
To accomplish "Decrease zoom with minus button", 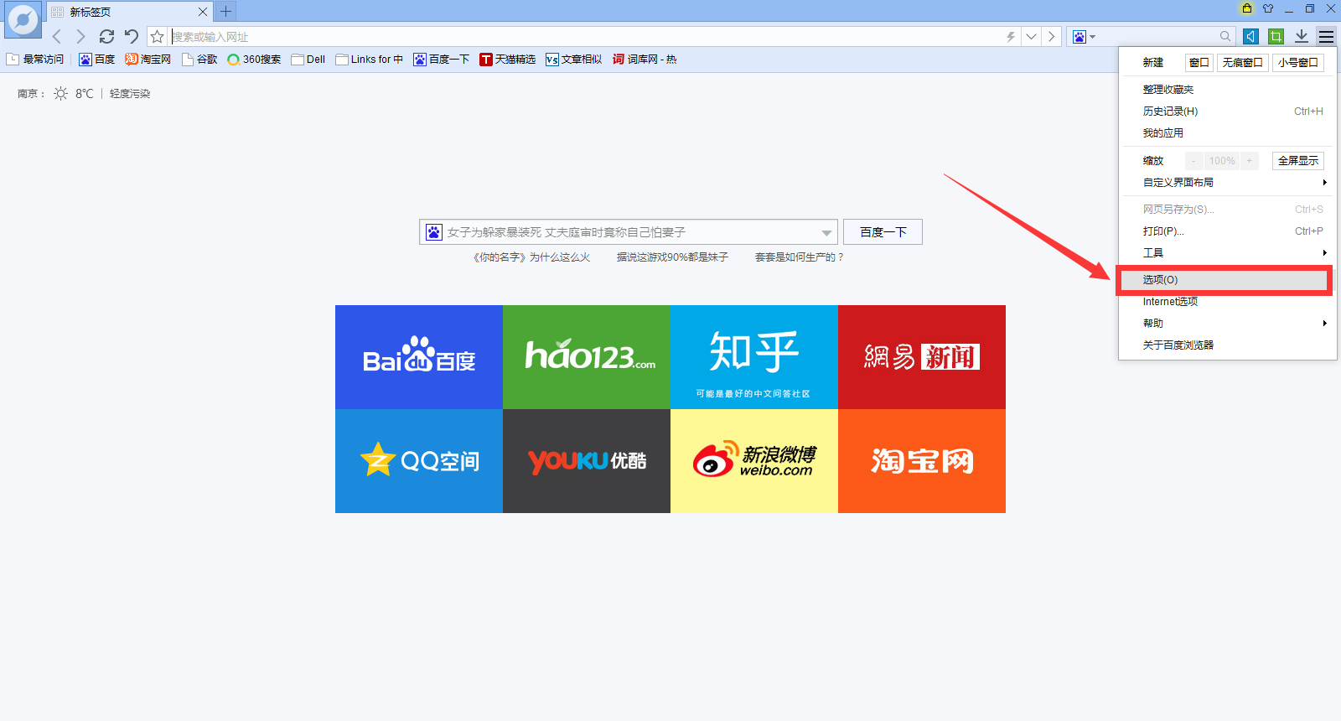I will pyautogui.click(x=1193, y=160).
